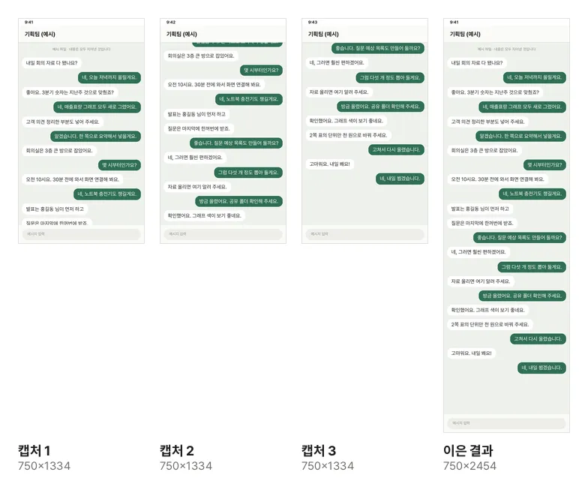The image size is (588, 490).
Task: Select the '캡처 2' caption label
Action: (177, 450)
